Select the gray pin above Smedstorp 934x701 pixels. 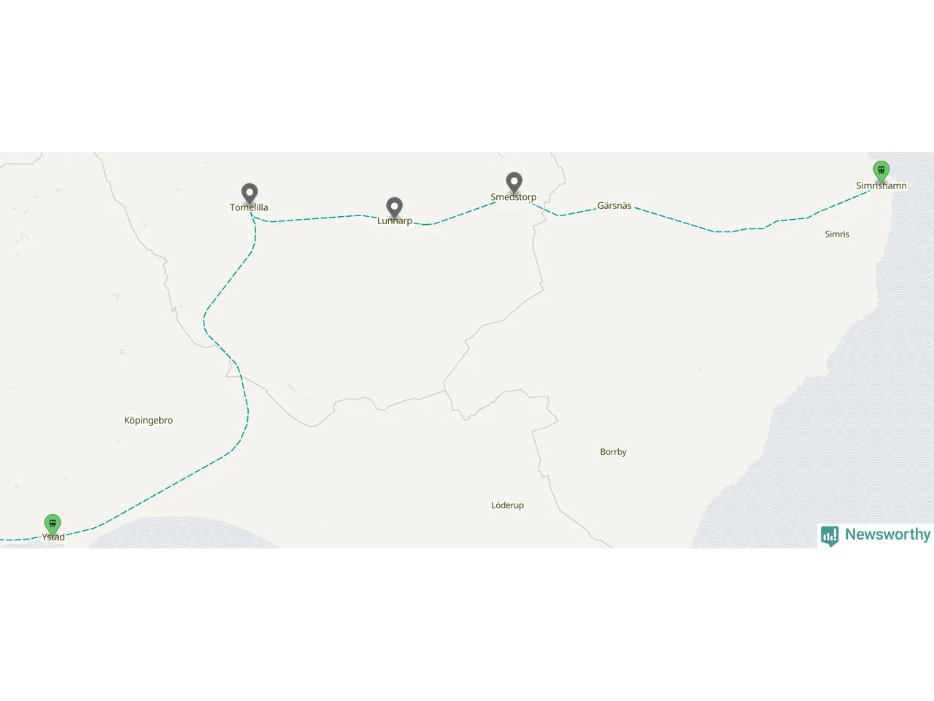514,183
